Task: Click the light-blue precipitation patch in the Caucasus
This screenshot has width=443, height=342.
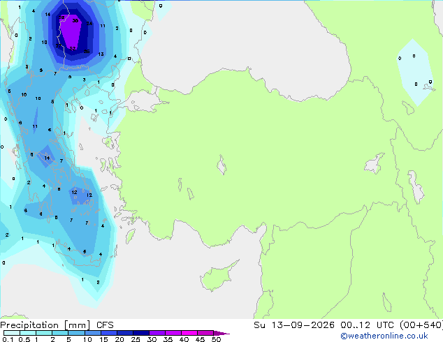Action: point(415,73)
